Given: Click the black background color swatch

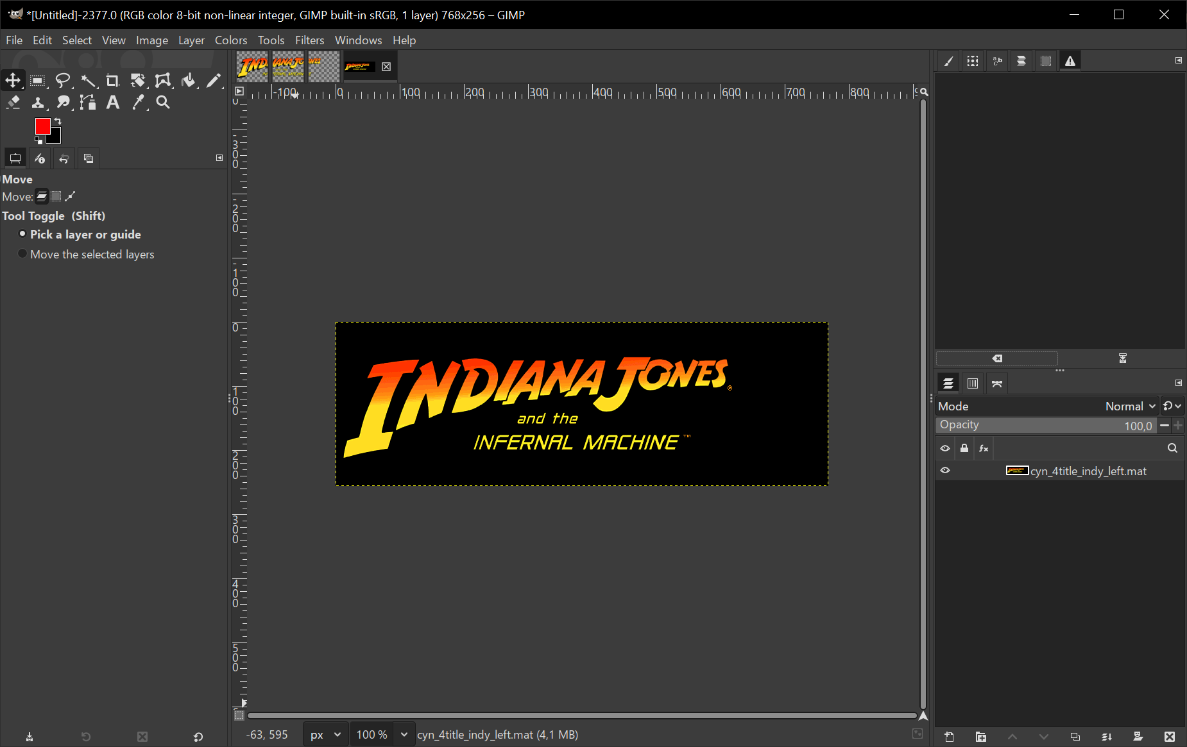Looking at the screenshot, I should [x=56, y=137].
